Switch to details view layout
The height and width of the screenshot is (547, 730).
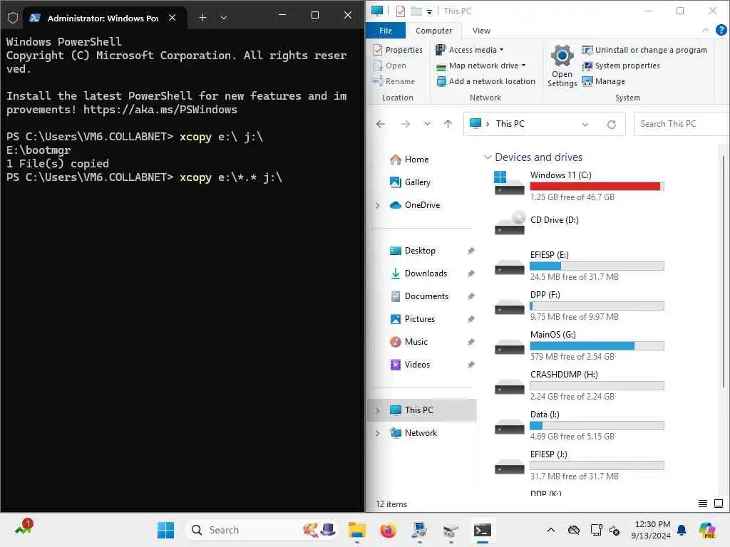[x=703, y=504]
